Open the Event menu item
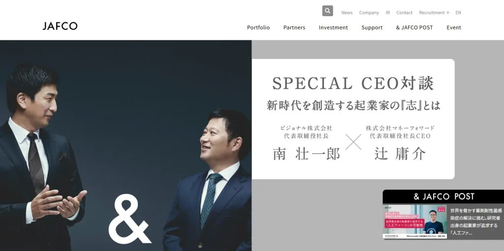 point(453,28)
